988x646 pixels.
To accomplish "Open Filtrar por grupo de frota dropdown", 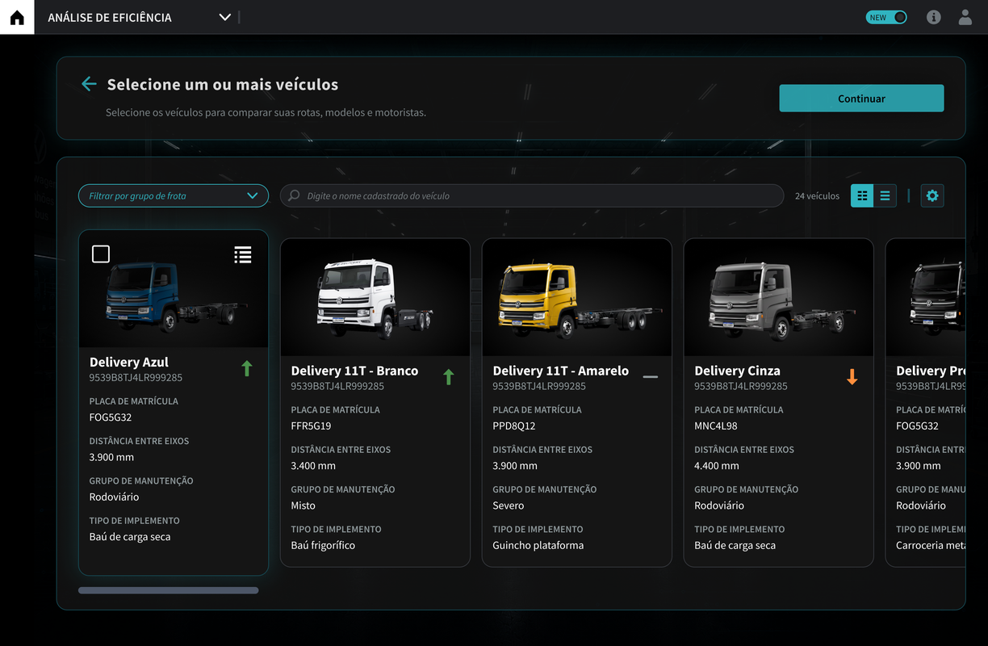I will [174, 195].
